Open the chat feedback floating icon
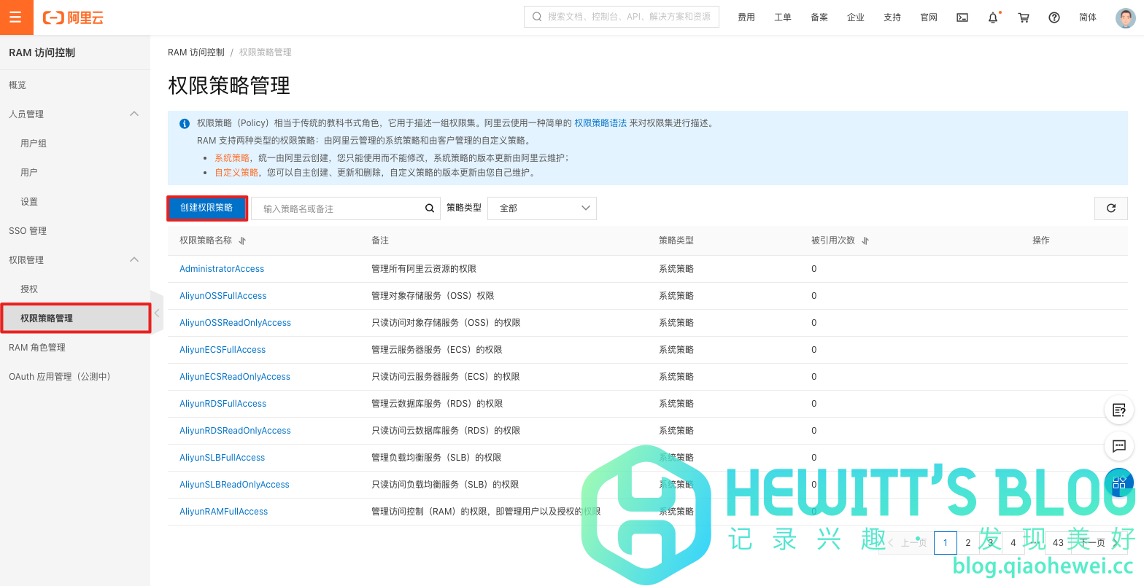The width and height of the screenshot is (1144, 586). [1118, 445]
